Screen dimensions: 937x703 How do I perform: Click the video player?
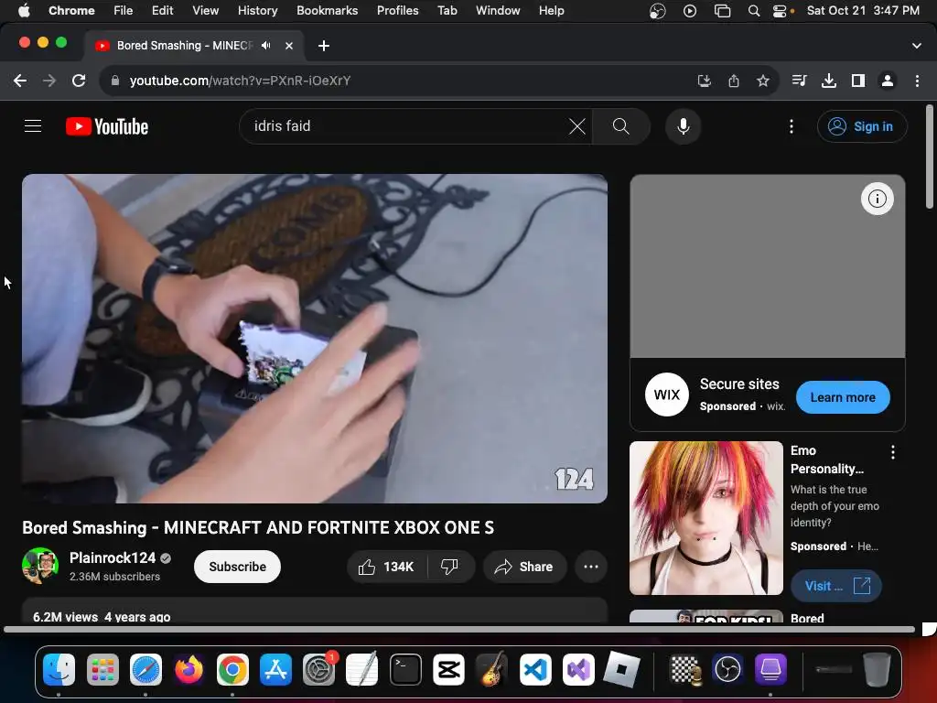(315, 339)
